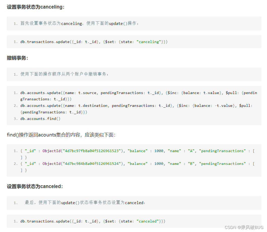The width and height of the screenshot is (267, 232).
Task: Click the "canceled" string in final code
Action: pyautogui.click(x=148, y=221)
